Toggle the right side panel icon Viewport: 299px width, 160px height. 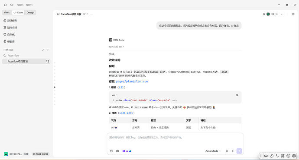click(293, 14)
